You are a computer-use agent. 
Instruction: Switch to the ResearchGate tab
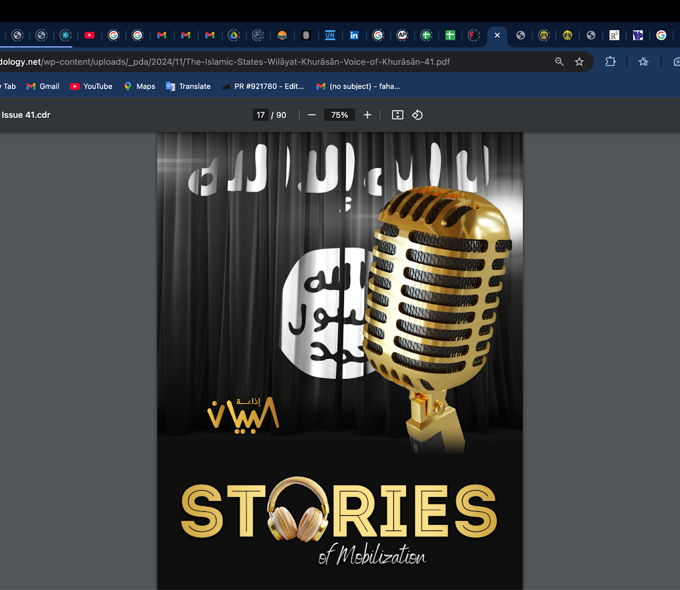point(614,35)
